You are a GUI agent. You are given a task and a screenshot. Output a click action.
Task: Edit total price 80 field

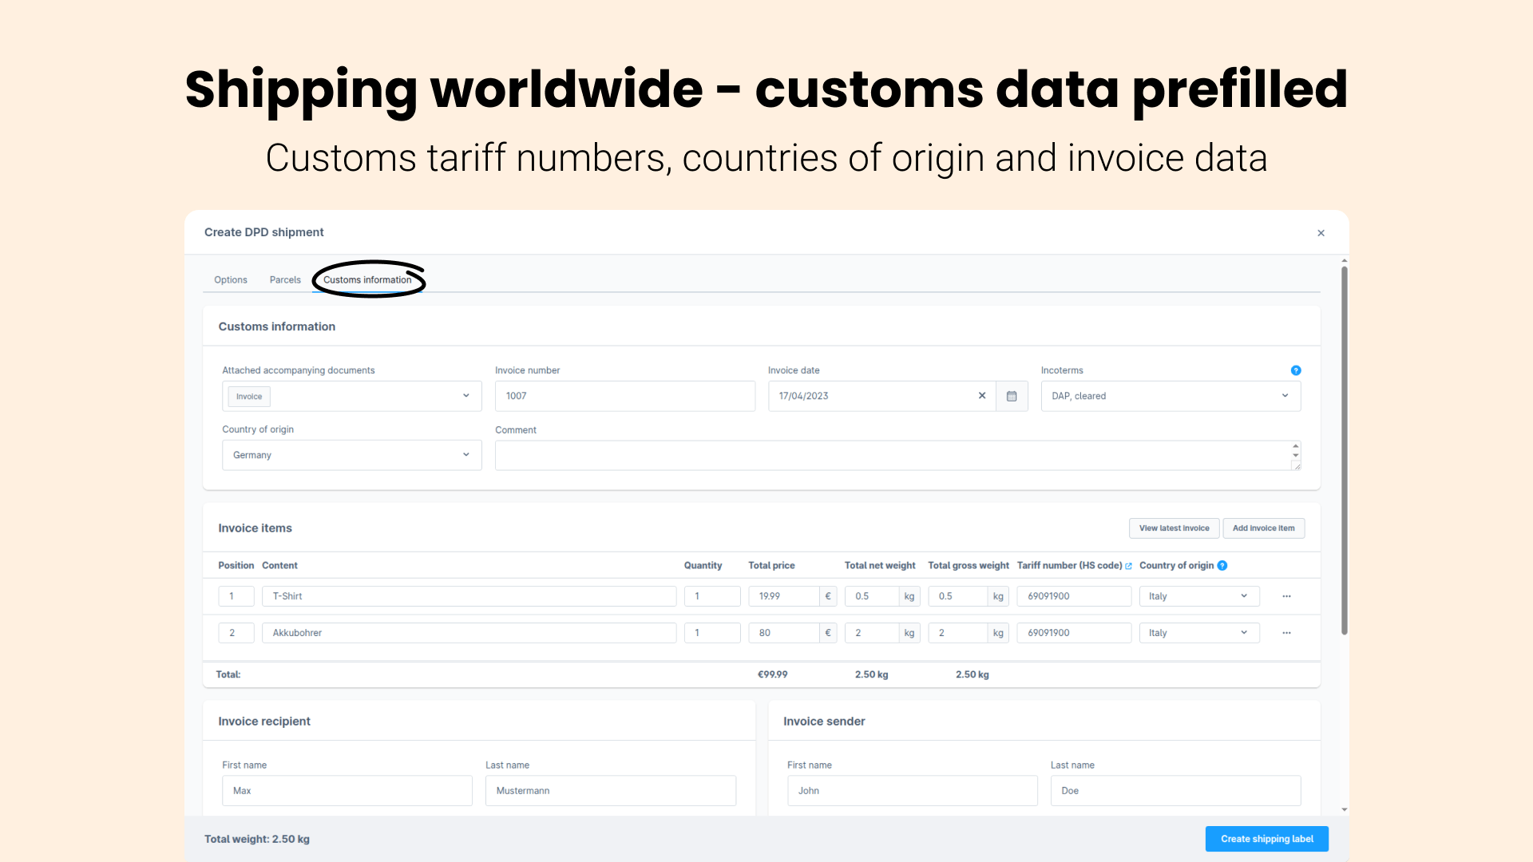pos(783,633)
